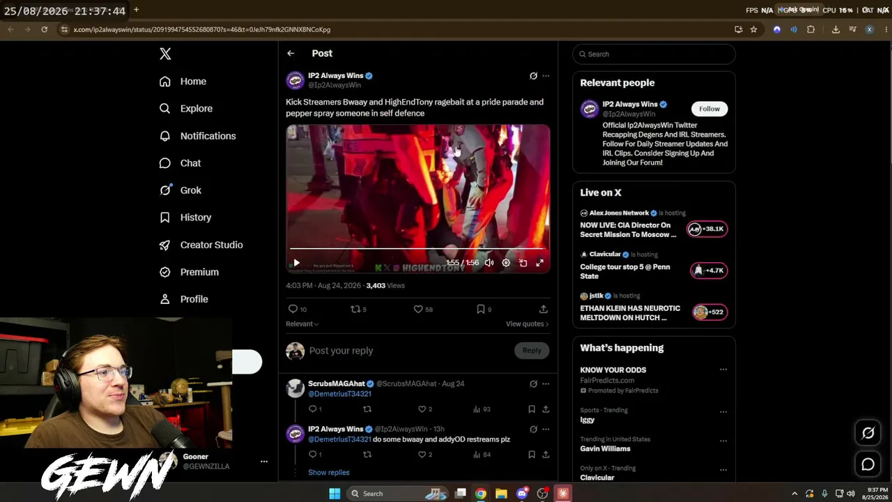
Task: Share ScrubsMAGAhat's reply
Action: point(546,409)
